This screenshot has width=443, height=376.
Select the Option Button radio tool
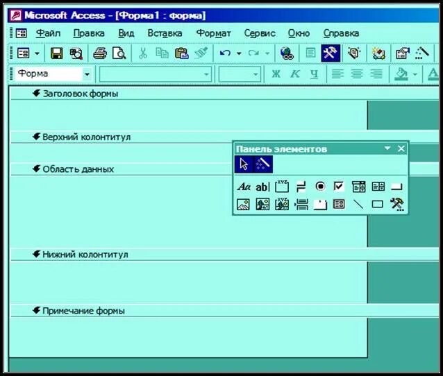coord(320,187)
